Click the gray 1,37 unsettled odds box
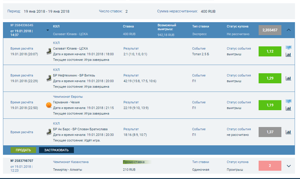The height and width of the screenshot is (179, 300). 270,132
